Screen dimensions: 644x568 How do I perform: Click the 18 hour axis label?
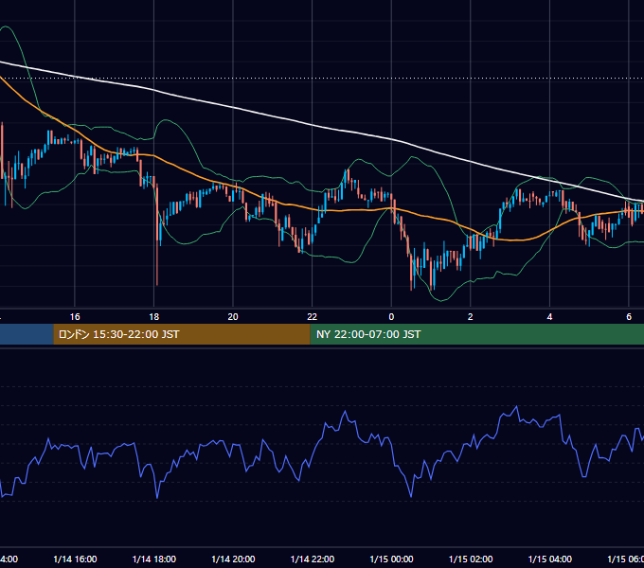tap(154, 317)
